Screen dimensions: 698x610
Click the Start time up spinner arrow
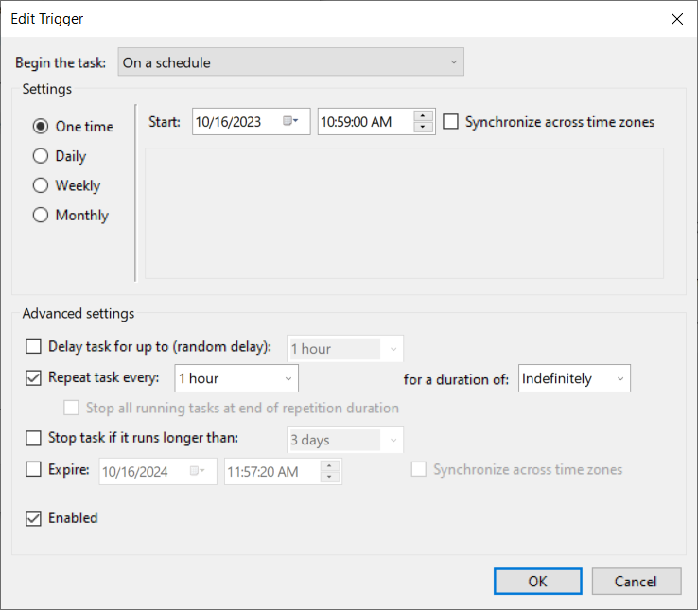(x=424, y=116)
